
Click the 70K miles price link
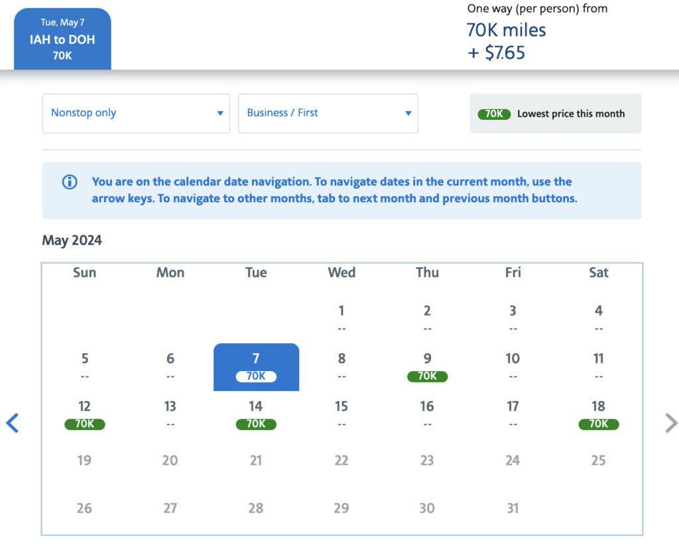coord(506,30)
